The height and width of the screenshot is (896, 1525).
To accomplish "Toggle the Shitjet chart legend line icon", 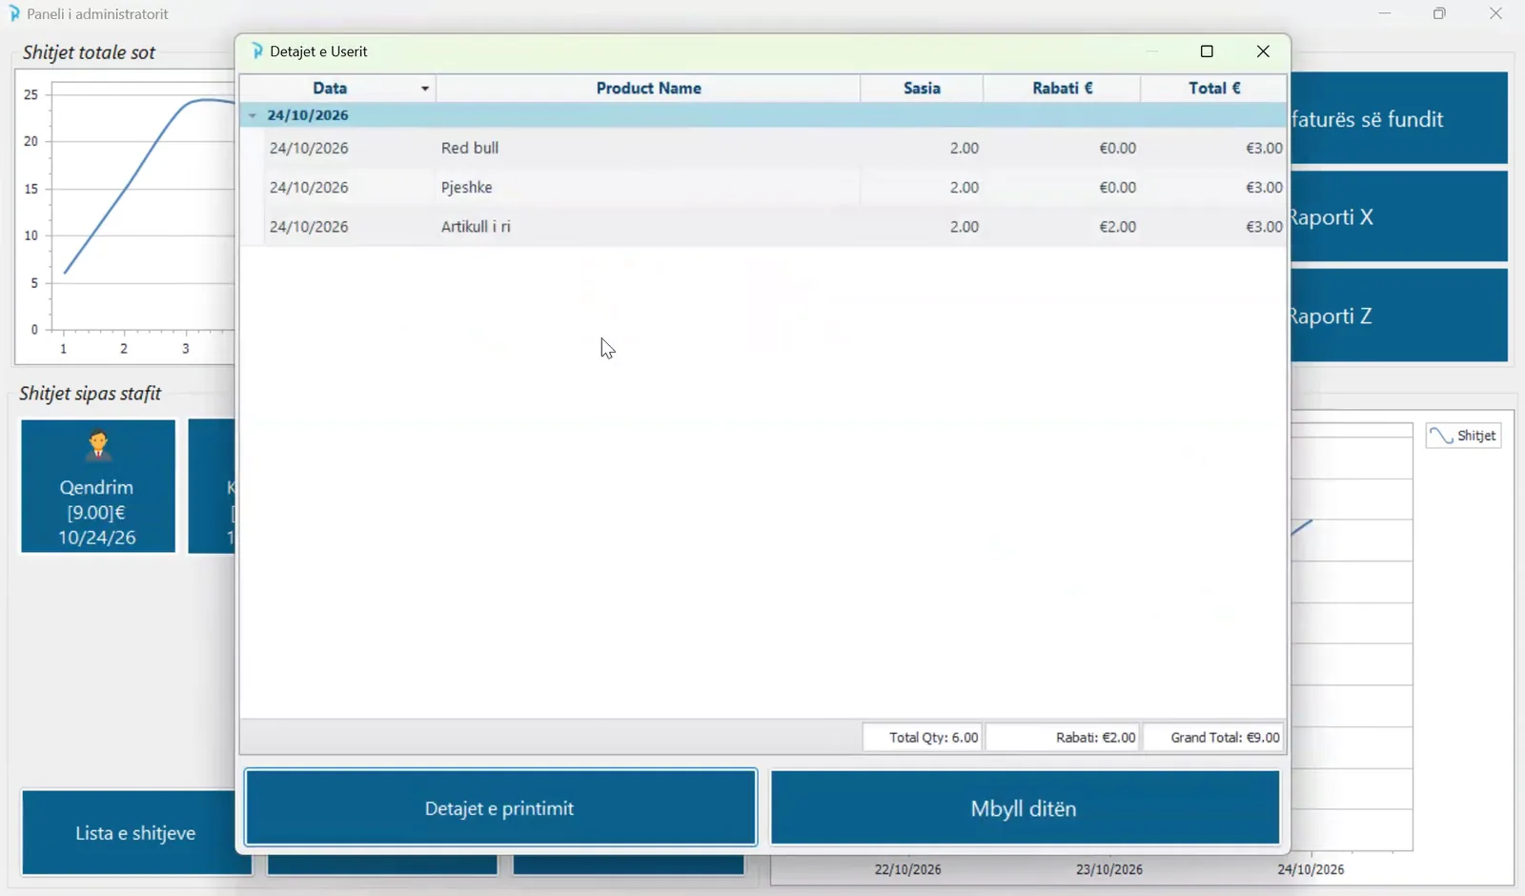I will pyautogui.click(x=1441, y=436).
